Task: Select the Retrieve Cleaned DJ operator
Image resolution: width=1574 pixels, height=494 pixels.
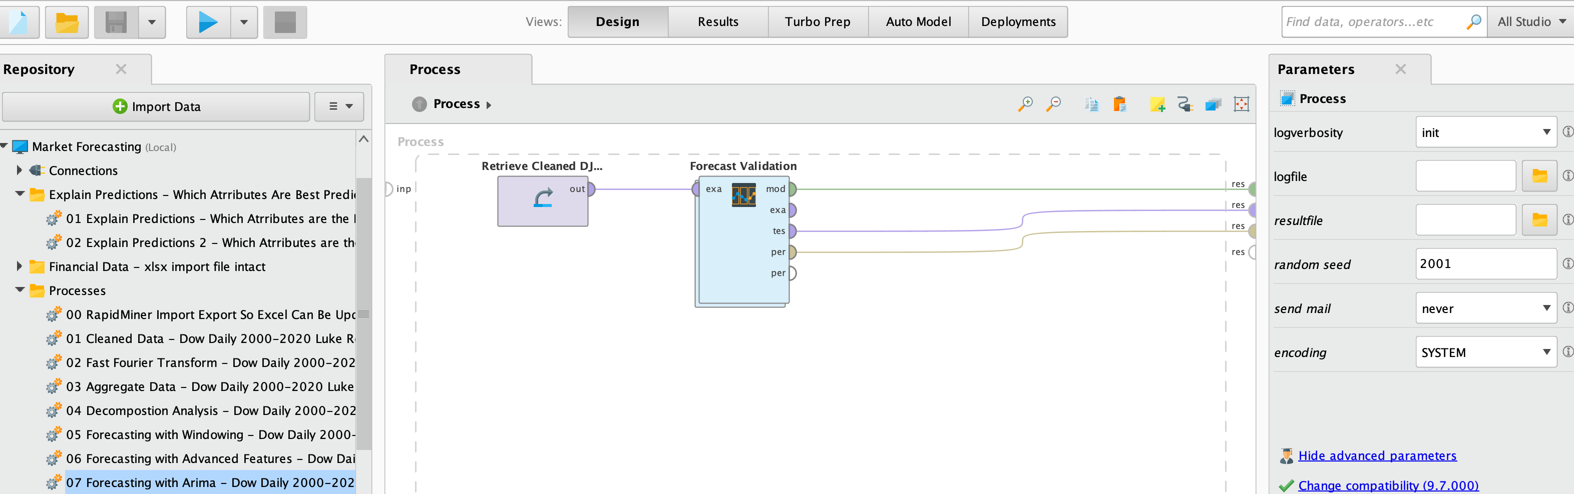Action: [543, 201]
